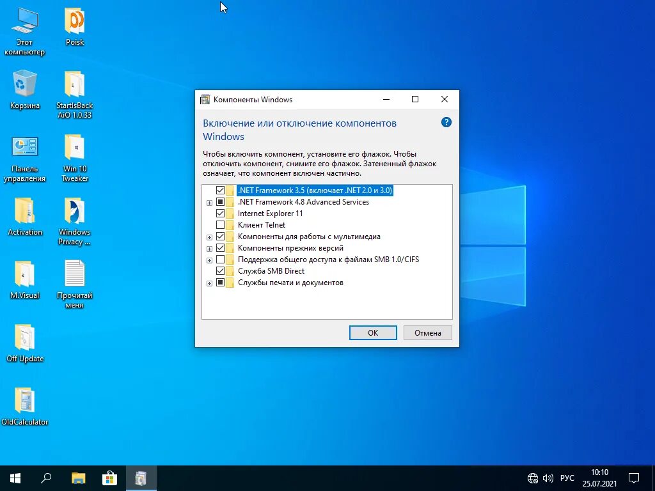Open network globe tray icon
The width and height of the screenshot is (655, 491).
[533, 478]
